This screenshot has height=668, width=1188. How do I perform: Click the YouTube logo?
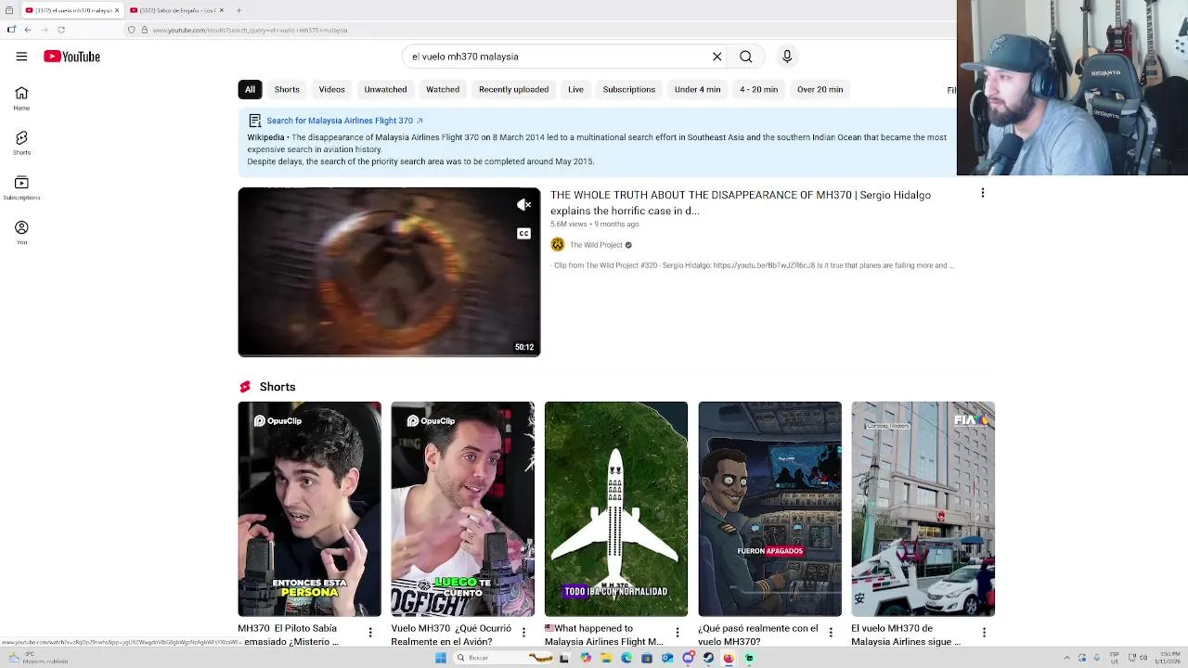click(71, 57)
